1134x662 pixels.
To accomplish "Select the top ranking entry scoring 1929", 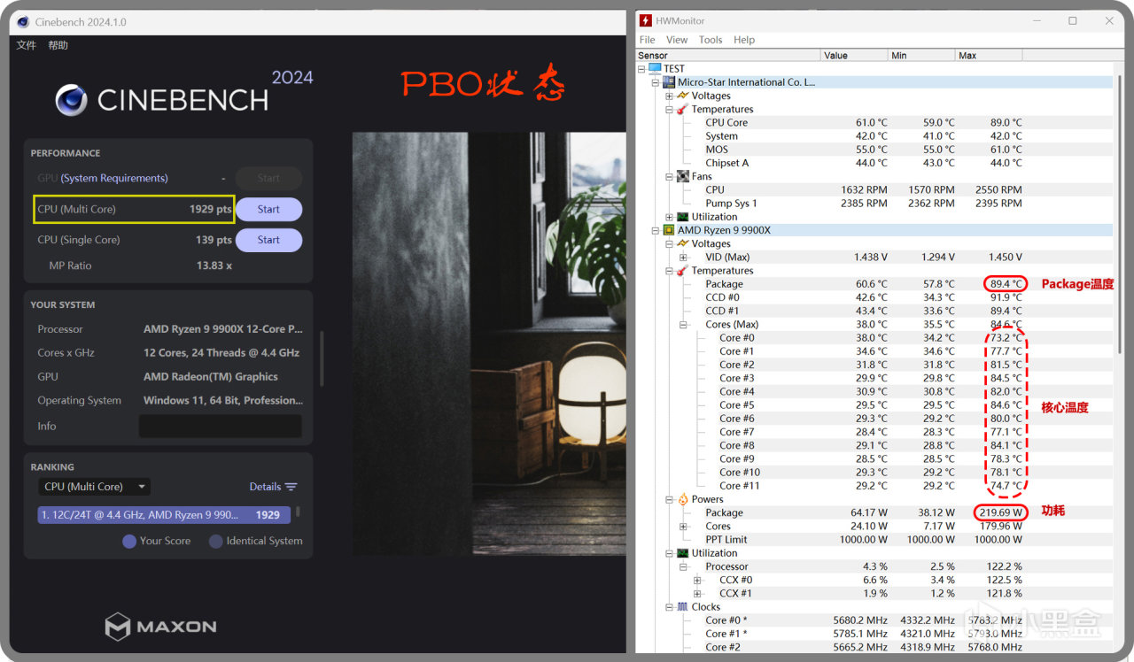I will click(164, 514).
